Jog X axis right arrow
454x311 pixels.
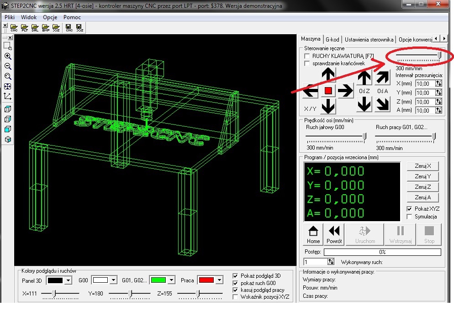pos(345,91)
